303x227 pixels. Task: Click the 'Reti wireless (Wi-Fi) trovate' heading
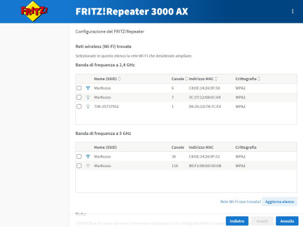pos(104,47)
